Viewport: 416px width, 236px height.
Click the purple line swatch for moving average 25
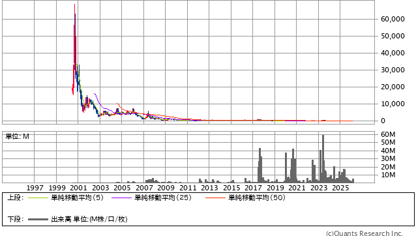point(121,198)
